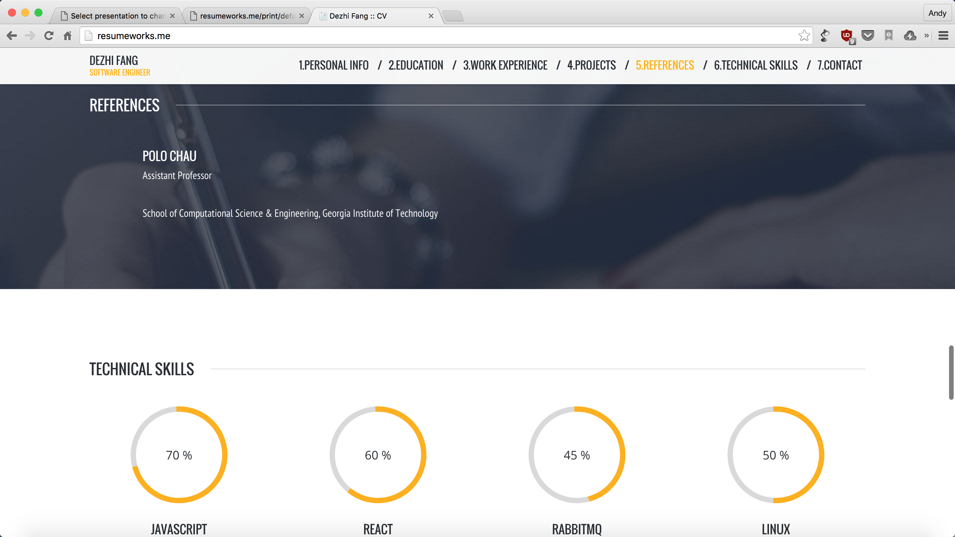Open the Chrome hamburger menu
This screenshot has height=537, width=955.
pyautogui.click(x=943, y=35)
